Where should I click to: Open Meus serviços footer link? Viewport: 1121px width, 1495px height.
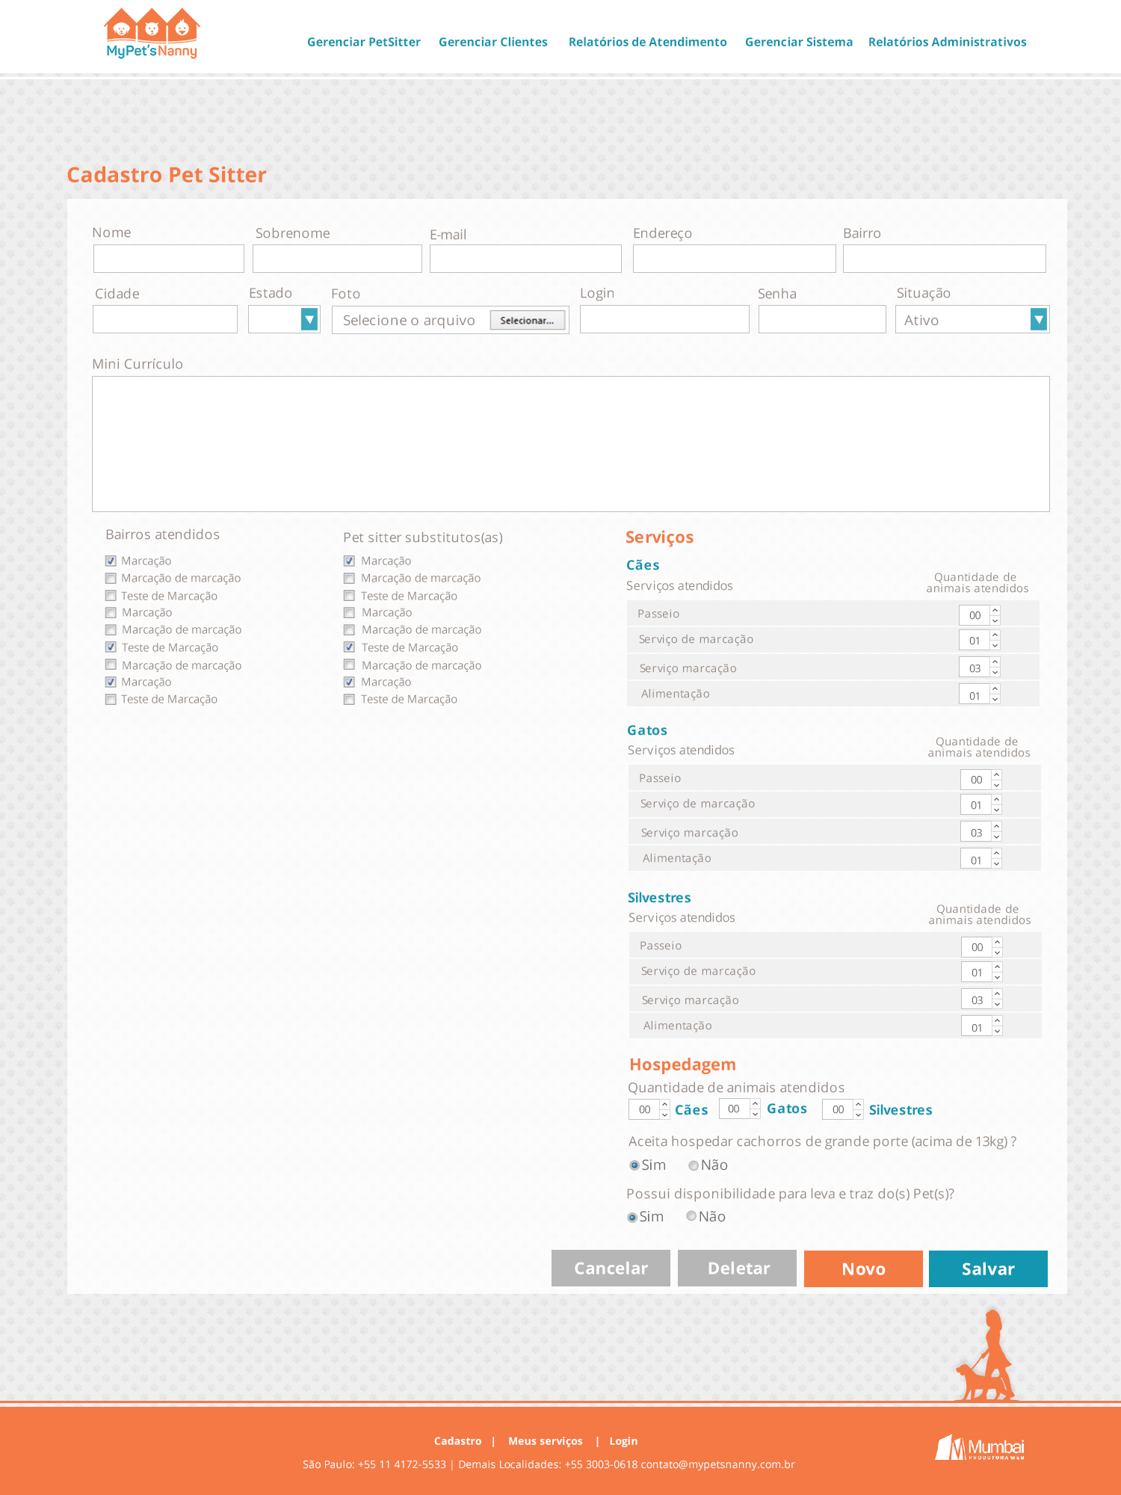point(545,1440)
